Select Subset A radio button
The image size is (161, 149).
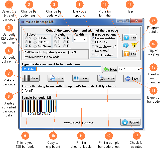27,38
